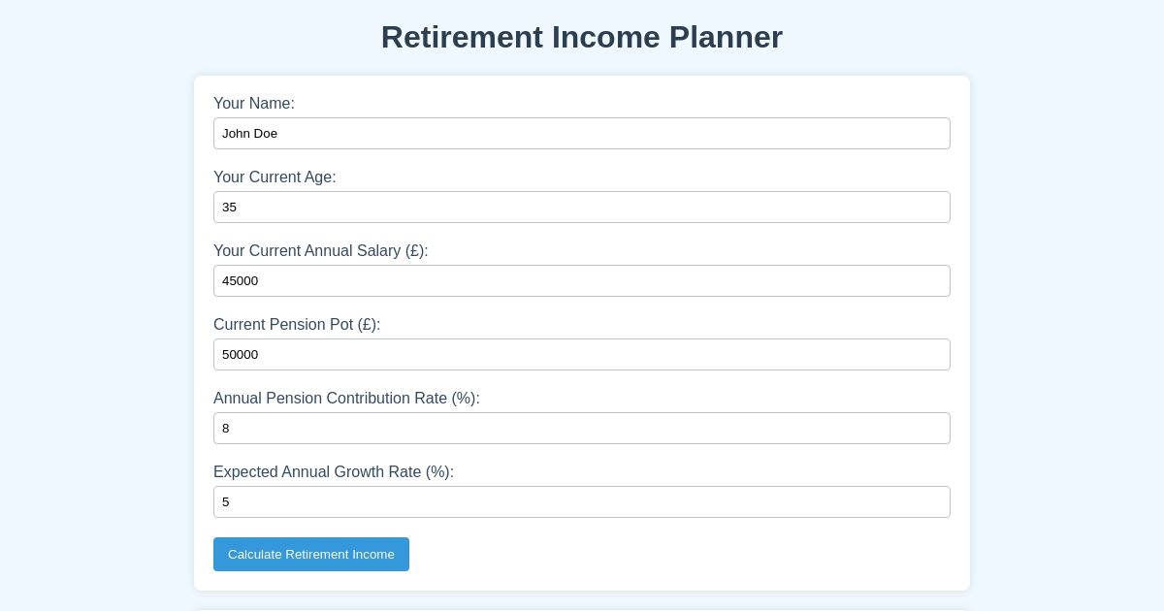Viewport: 1164px width, 611px height.
Task: Select the pension pot input showing 50000
Action: click(582, 354)
